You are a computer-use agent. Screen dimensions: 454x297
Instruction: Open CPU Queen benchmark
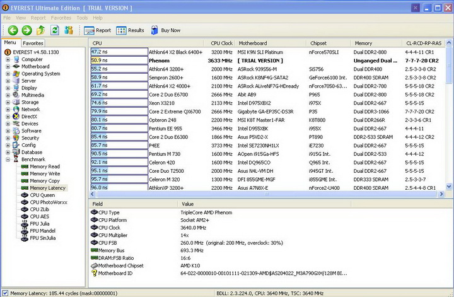38,195
